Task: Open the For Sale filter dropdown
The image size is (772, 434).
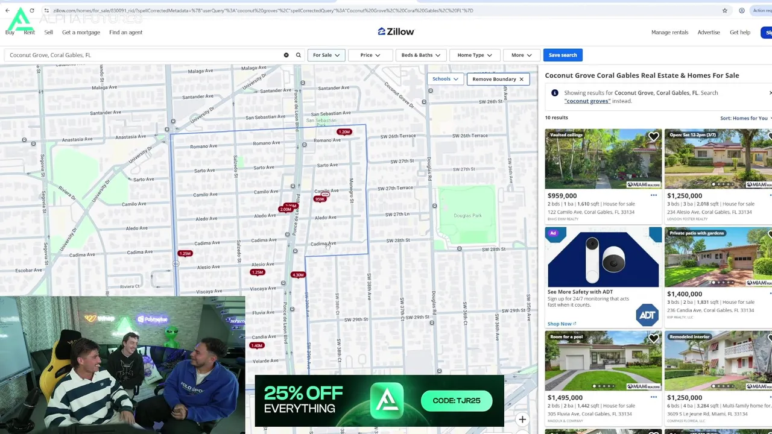Action: point(326,55)
